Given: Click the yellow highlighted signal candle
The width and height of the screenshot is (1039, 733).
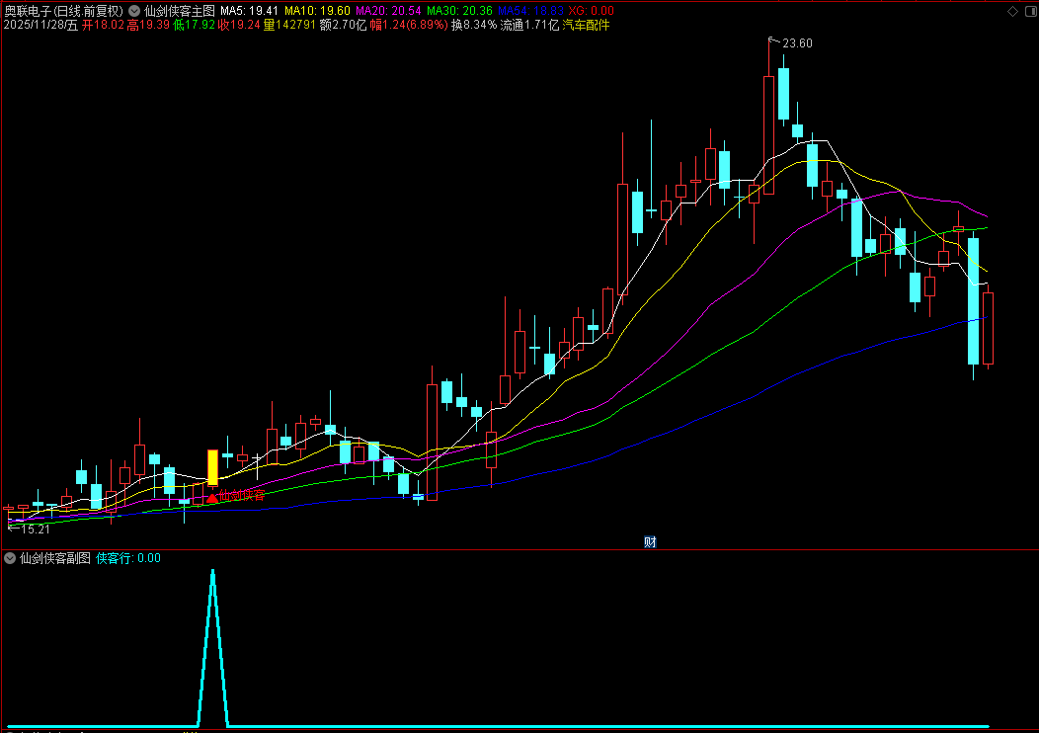Looking at the screenshot, I should pyautogui.click(x=212, y=468).
